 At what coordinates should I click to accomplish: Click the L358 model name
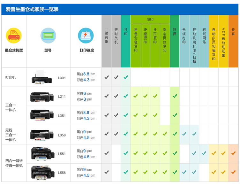[62, 135]
